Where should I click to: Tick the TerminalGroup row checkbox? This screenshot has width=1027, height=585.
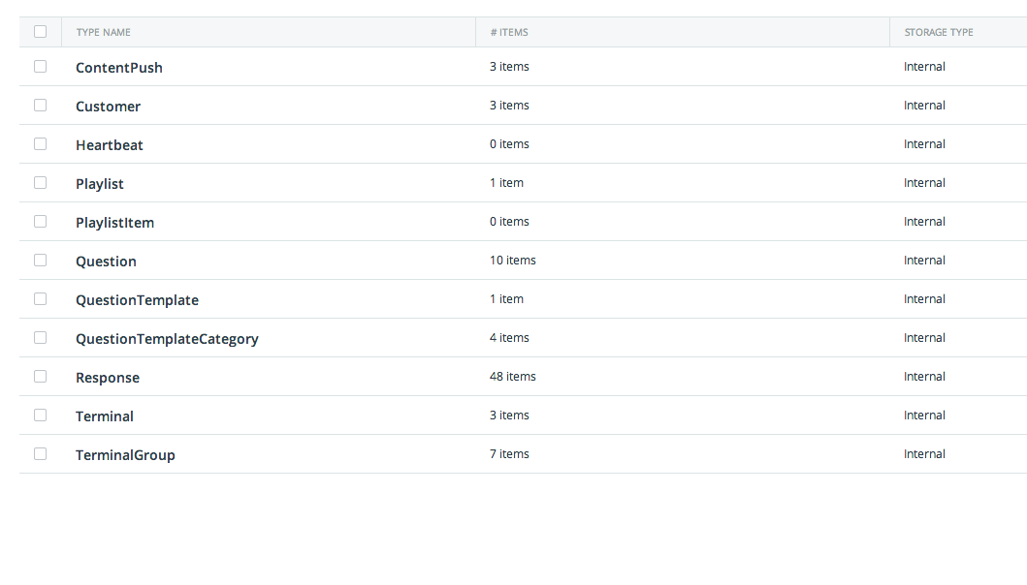(x=40, y=453)
